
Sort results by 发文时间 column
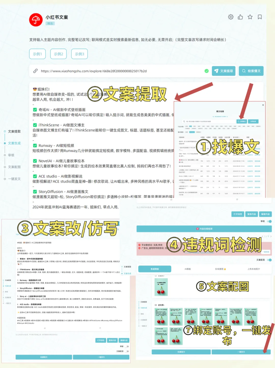click(x=236, y=137)
